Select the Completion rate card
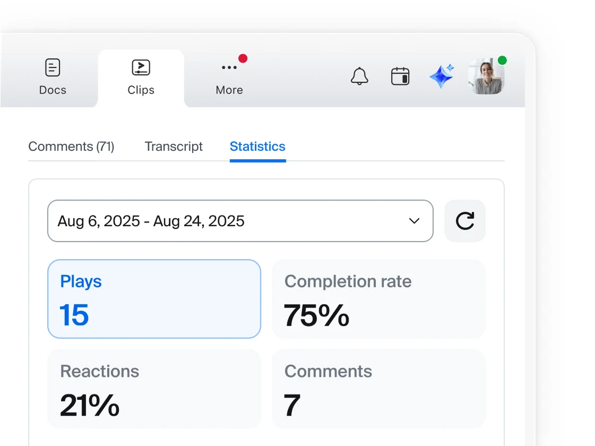The height and width of the screenshot is (446, 595). pyautogui.click(x=378, y=299)
